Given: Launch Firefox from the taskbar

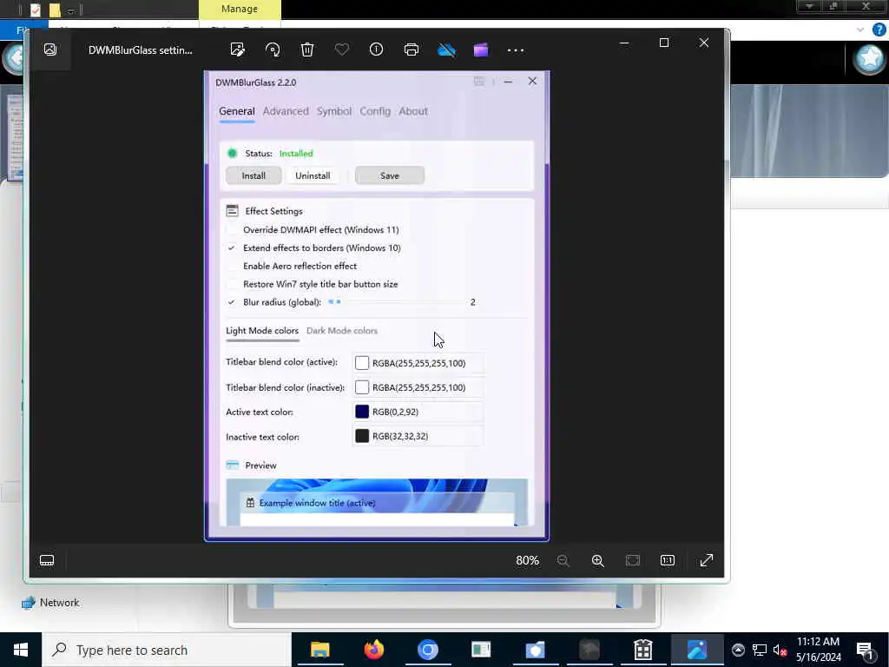Looking at the screenshot, I should point(373,650).
